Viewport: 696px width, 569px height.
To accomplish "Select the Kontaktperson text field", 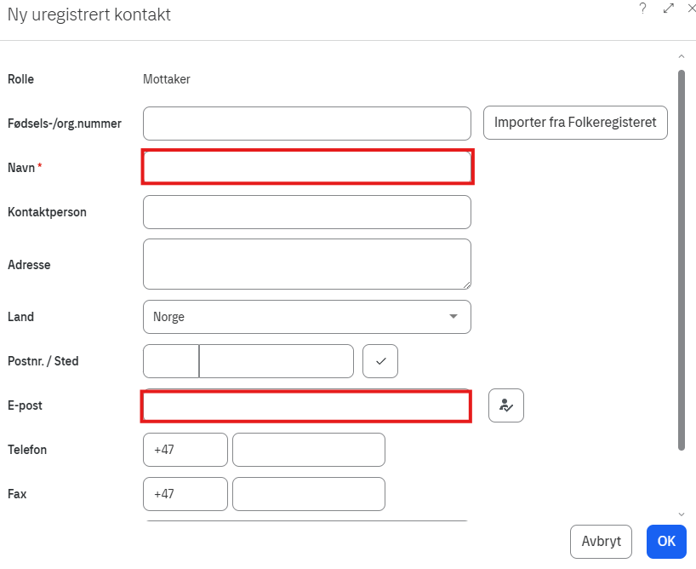I will click(307, 212).
